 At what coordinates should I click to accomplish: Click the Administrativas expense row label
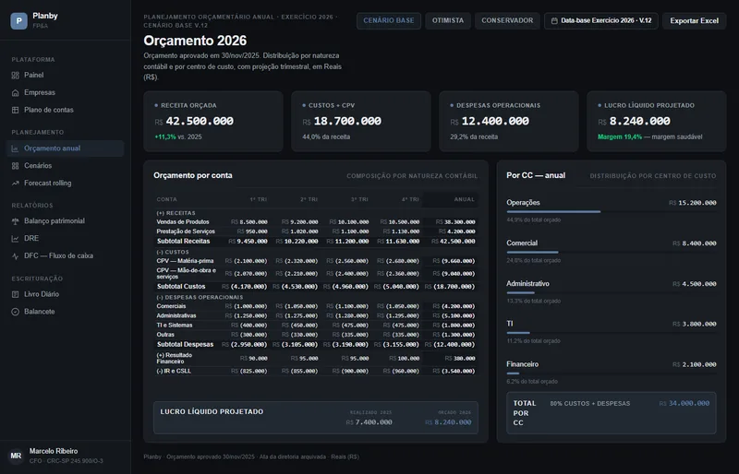pos(176,315)
